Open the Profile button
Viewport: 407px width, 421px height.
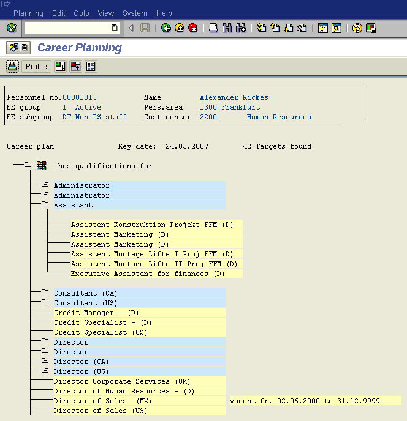click(x=36, y=66)
